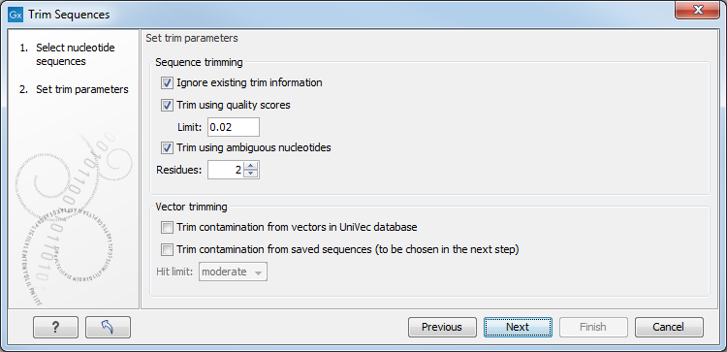Cancel the Trim Sequences dialog
Viewport: 727px width, 352px height.
pos(669,327)
